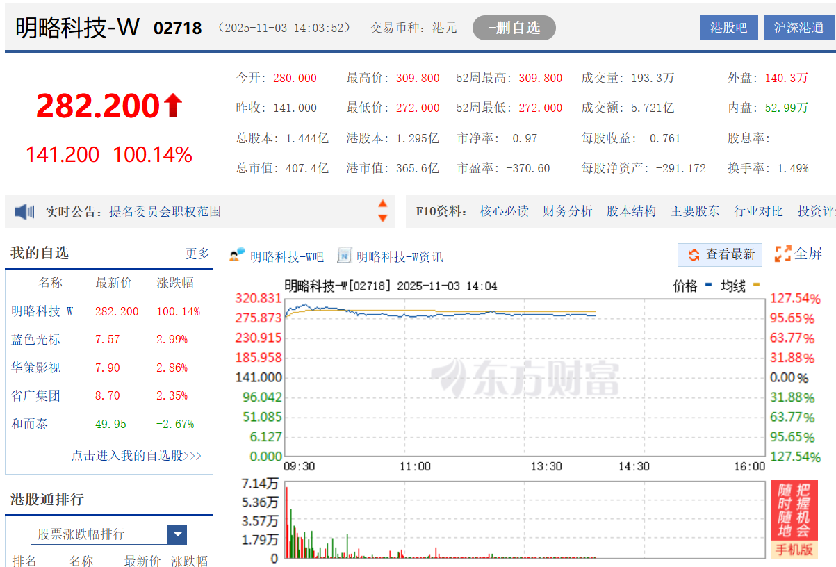836x567 pixels.
Task: Click the blue 价格 legend marker
Action: 709,285
